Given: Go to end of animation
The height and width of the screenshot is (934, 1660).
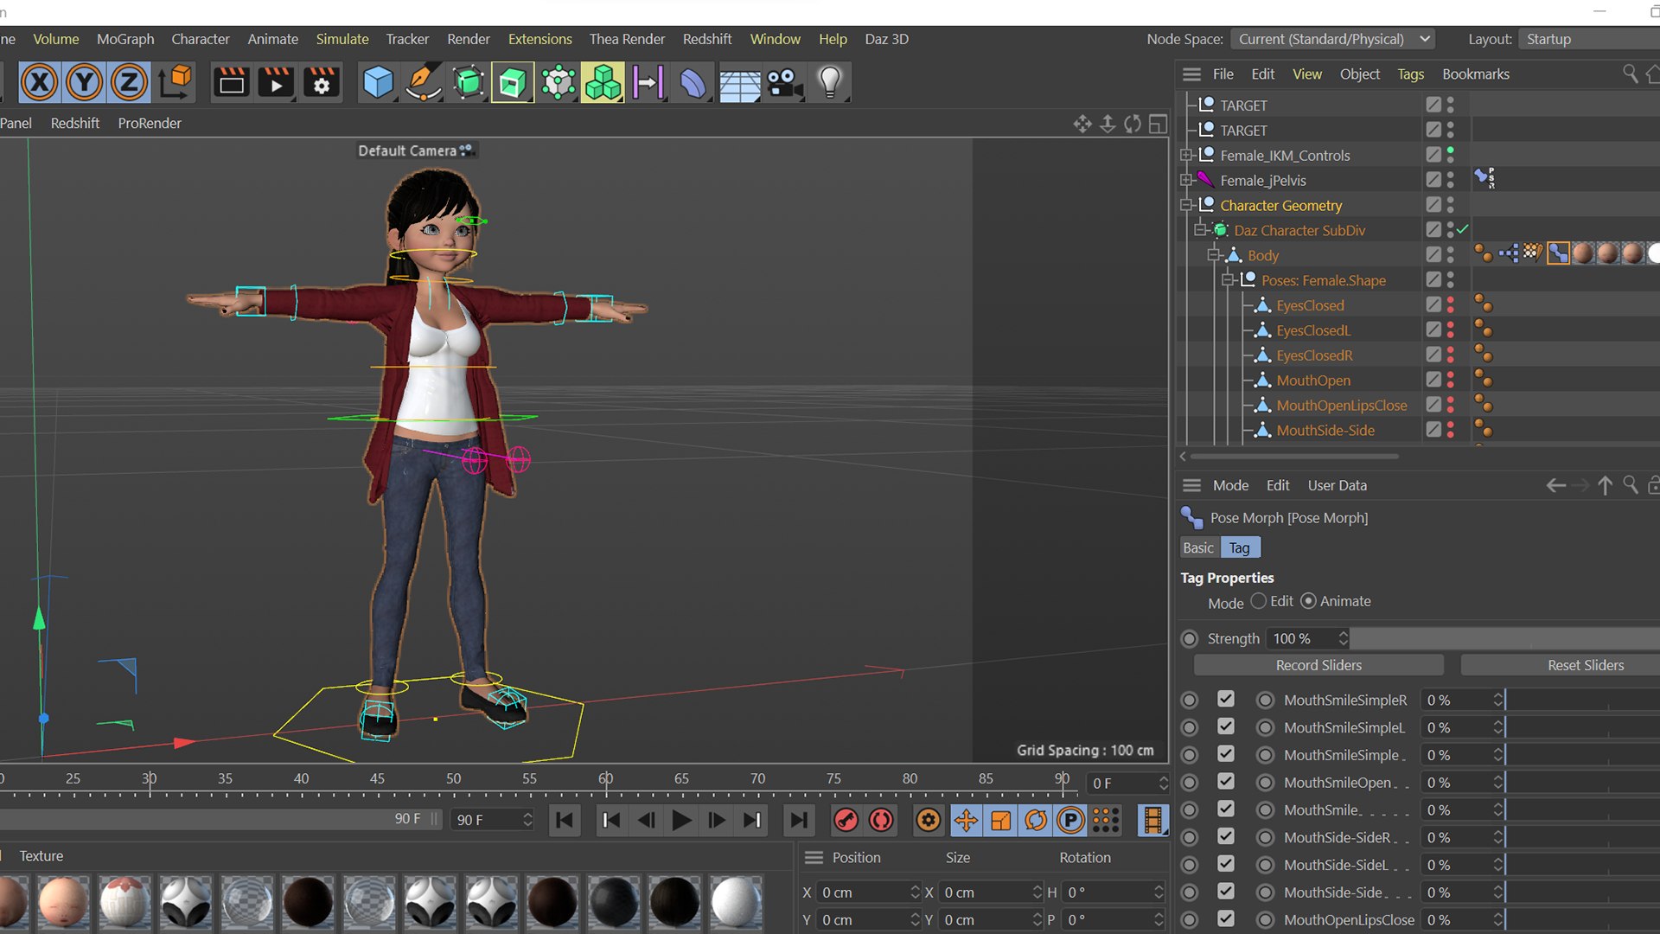Looking at the screenshot, I should click(799, 820).
